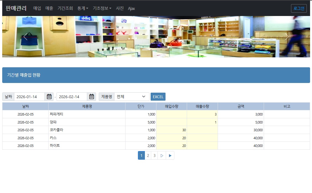
Task: Go to the 판매관리 home brand link
Action: click(x=16, y=8)
